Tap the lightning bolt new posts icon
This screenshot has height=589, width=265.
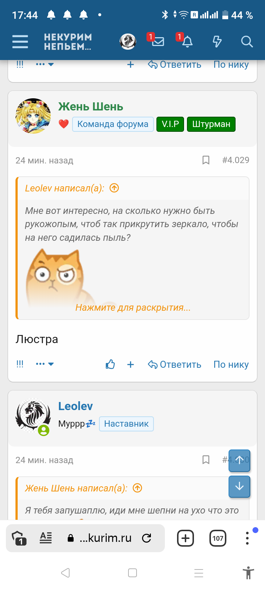click(217, 42)
